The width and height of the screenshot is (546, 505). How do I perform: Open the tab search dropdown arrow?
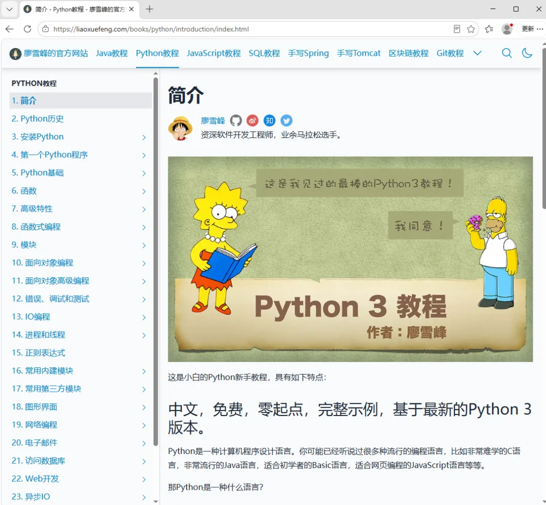[x=10, y=9]
